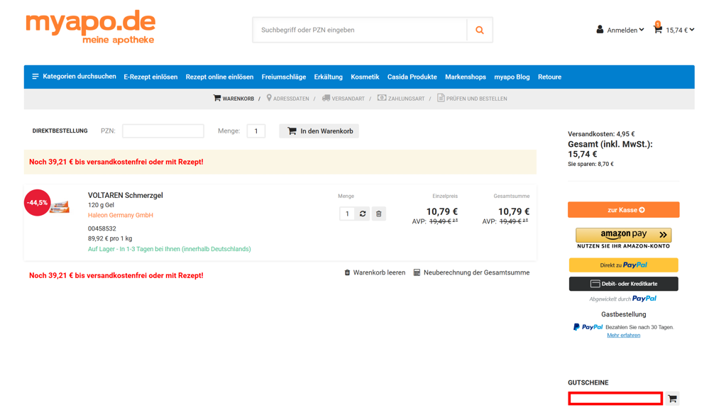Open E-Rezept einlösen menu item
This screenshot has height=420, width=709.
click(x=150, y=77)
